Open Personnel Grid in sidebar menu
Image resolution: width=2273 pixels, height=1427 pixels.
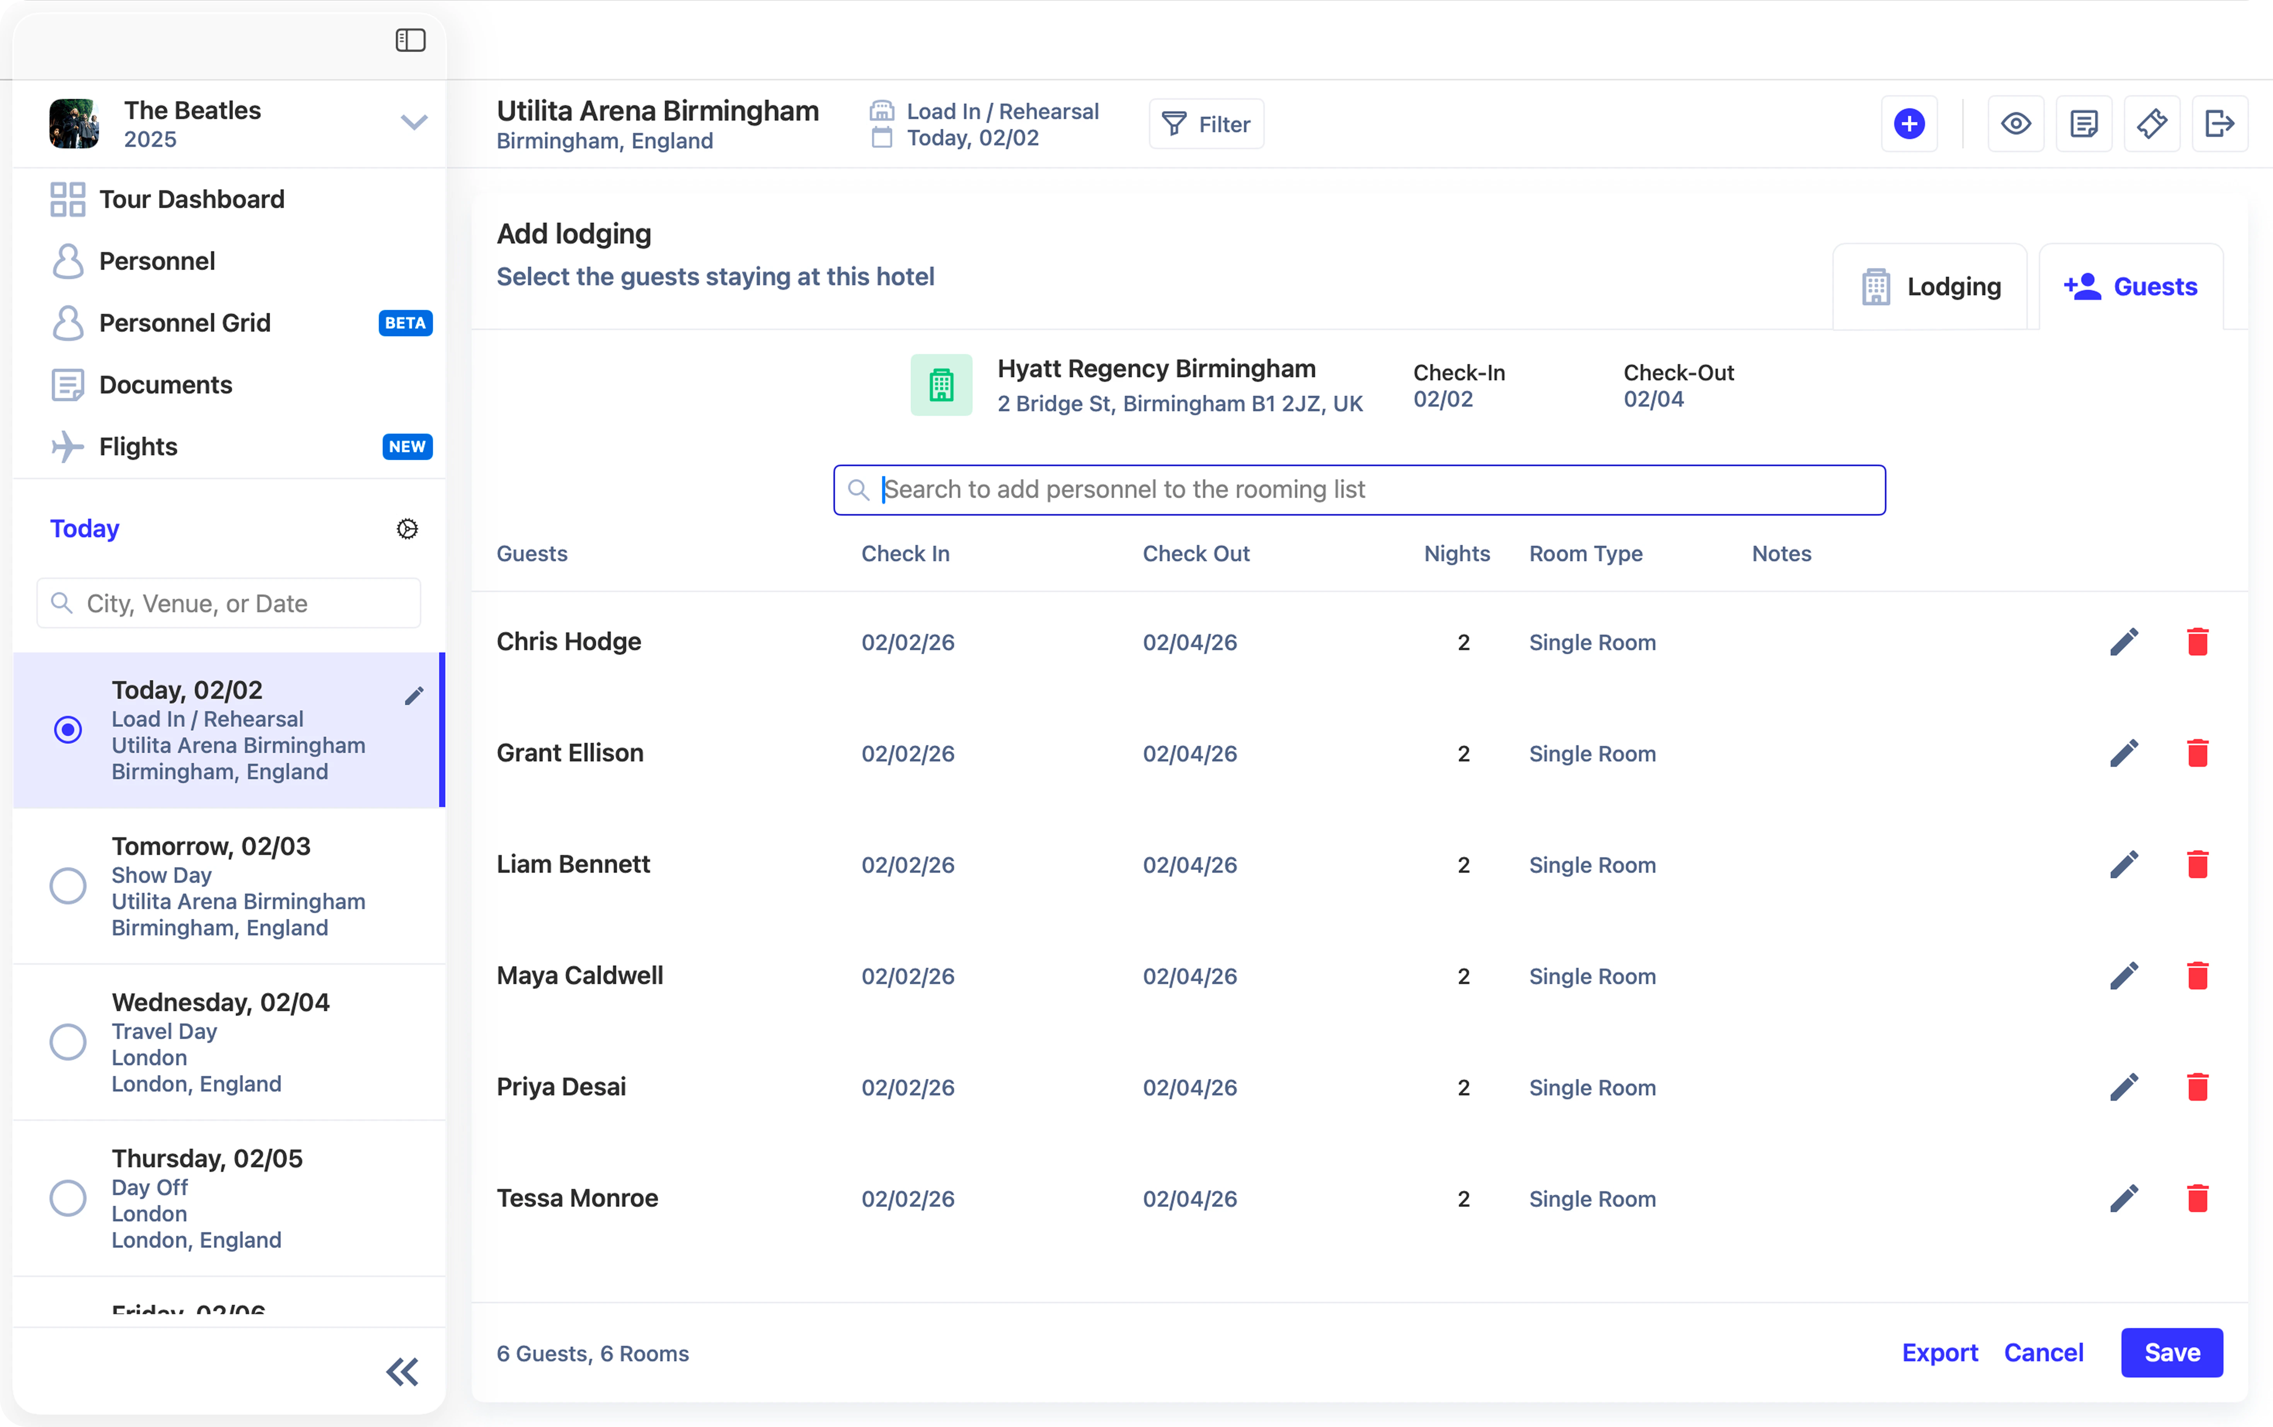(185, 323)
